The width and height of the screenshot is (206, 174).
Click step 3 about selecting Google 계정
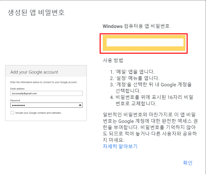[x=151, y=88]
